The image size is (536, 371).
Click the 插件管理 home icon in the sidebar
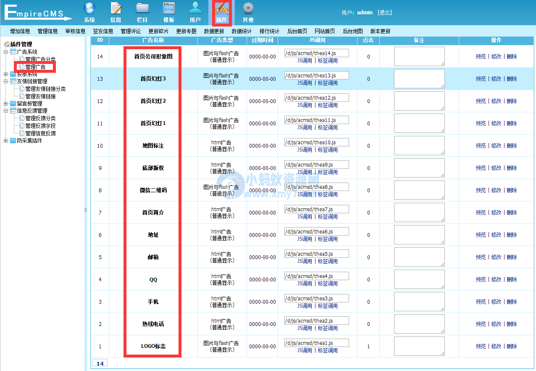point(7,44)
